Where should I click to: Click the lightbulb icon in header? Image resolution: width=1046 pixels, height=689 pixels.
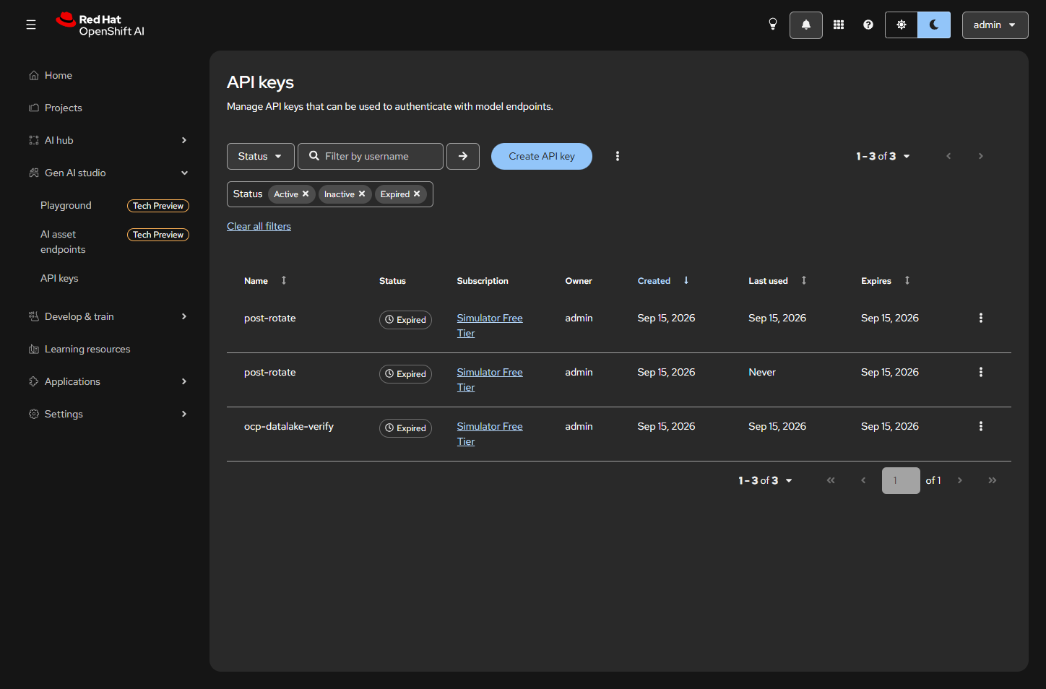coord(773,25)
